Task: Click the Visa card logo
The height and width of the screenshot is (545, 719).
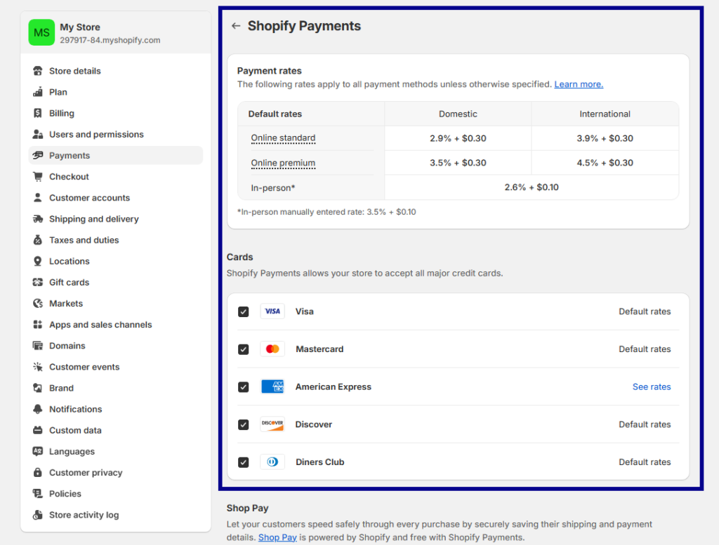Action: 272,311
